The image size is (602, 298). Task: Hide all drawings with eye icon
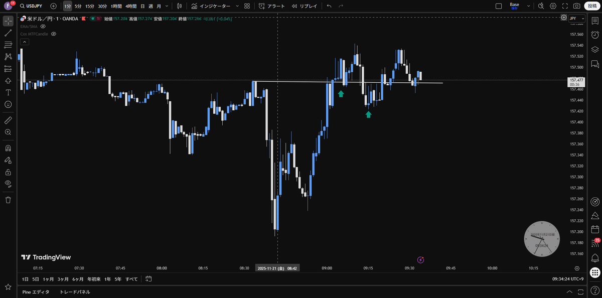pyautogui.click(x=8, y=184)
